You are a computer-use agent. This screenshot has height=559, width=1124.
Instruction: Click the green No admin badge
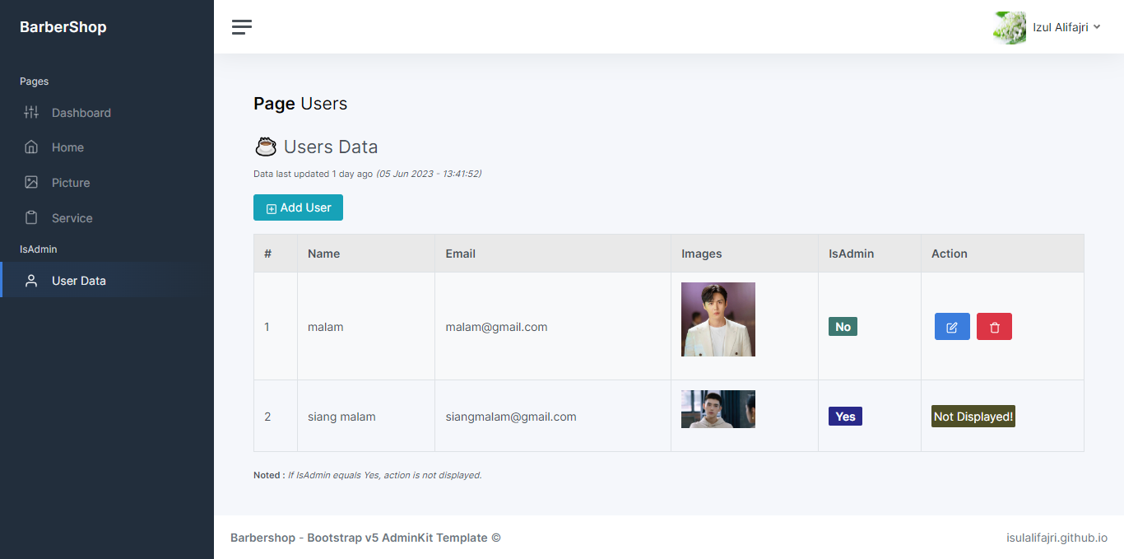pyautogui.click(x=843, y=327)
